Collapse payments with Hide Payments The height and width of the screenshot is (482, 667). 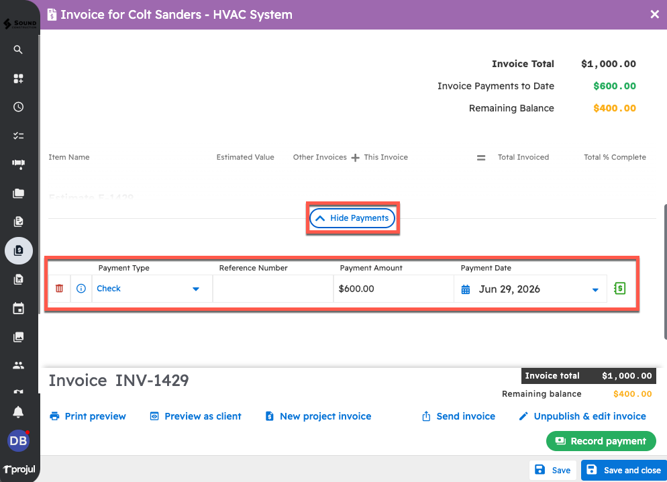coord(352,218)
